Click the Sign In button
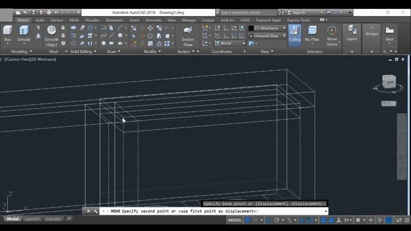Viewport: 411px width, 231px height. (299, 13)
